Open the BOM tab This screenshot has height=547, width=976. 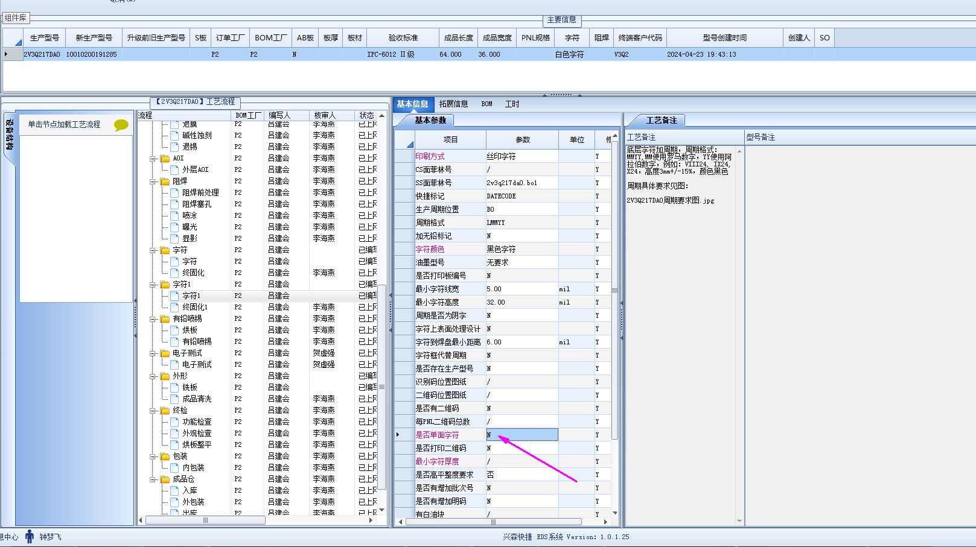(x=487, y=104)
